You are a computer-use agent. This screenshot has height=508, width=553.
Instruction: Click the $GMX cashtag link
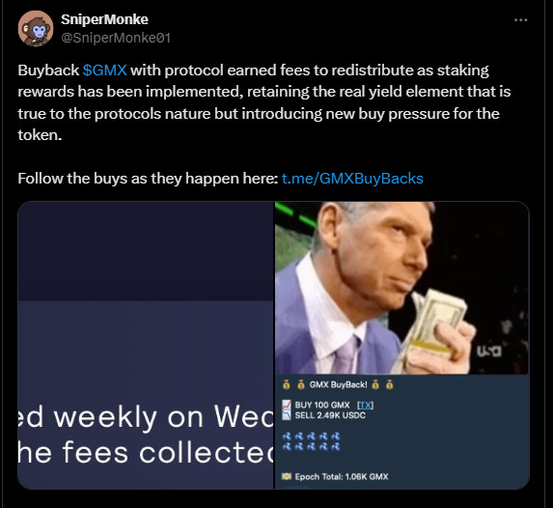tap(104, 71)
